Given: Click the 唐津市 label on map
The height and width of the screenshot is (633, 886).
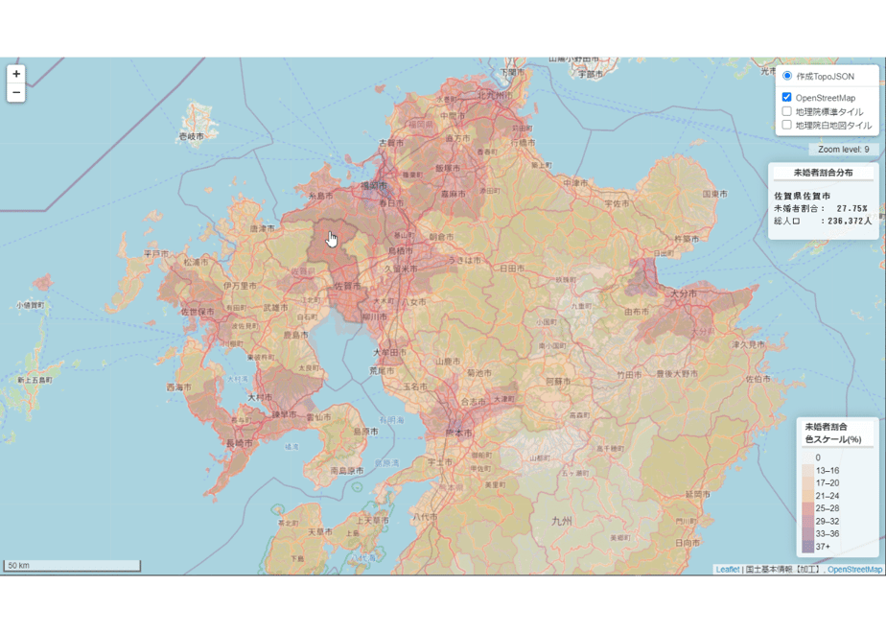Looking at the screenshot, I should (x=262, y=228).
